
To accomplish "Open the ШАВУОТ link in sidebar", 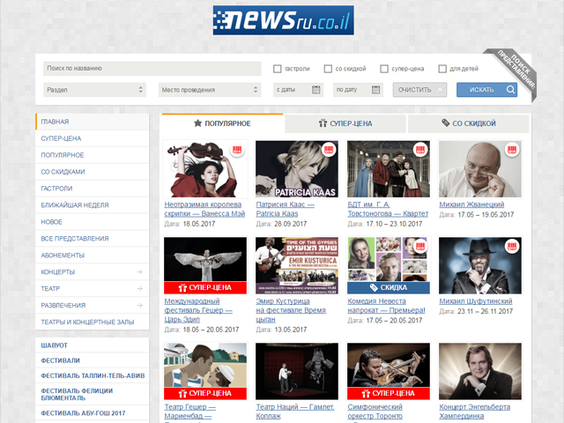I will tap(55, 345).
